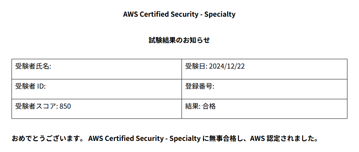The width and height of the screenshot is (359, 152).
Task: Select the 受験者氏名 label
Action: pyautogui.click(x=33, y=66)
